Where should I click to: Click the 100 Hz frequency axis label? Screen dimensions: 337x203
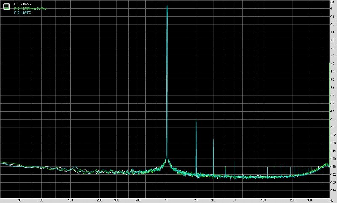coord(71,200)
